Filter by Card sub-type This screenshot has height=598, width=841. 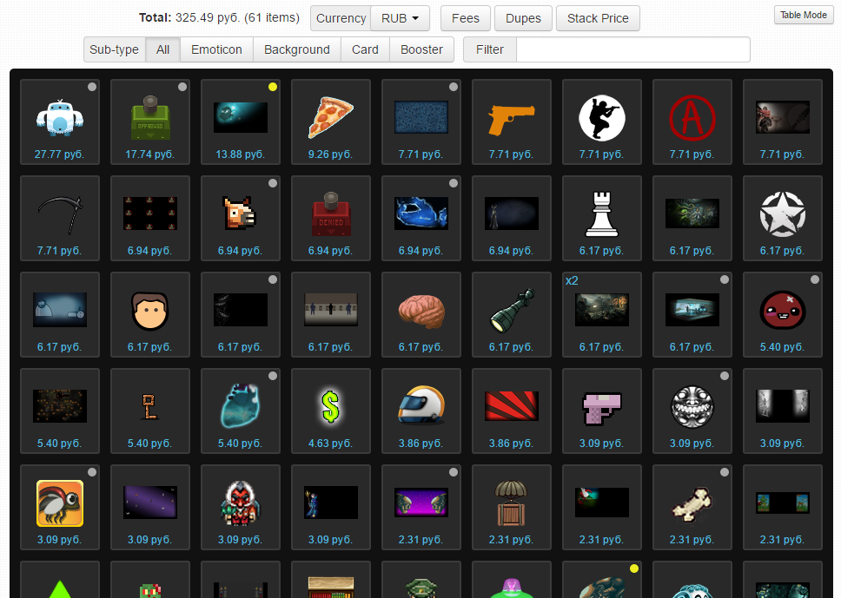(x=365, y=49)
